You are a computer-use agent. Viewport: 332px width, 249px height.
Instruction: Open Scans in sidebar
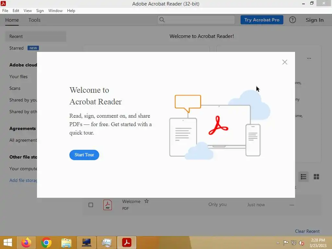click(x=15, y=88)
